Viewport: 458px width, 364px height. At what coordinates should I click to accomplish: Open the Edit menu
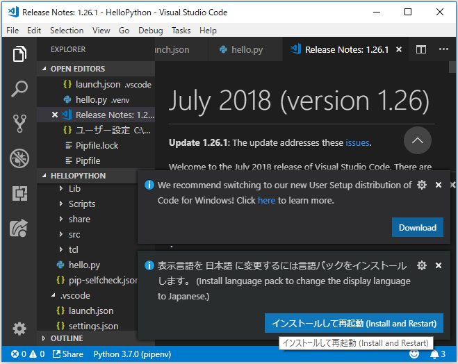[x=34, y=31]
